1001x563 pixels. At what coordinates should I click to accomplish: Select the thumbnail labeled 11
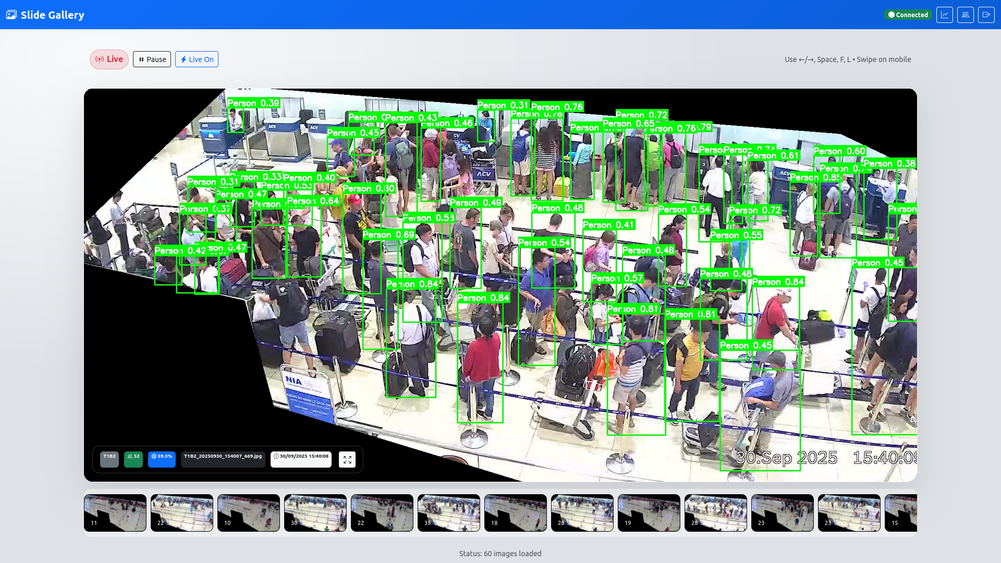(115, 513)
